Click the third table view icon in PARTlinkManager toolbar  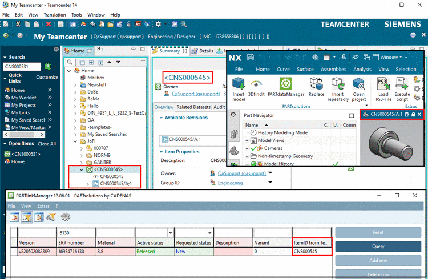coord(39,217)
